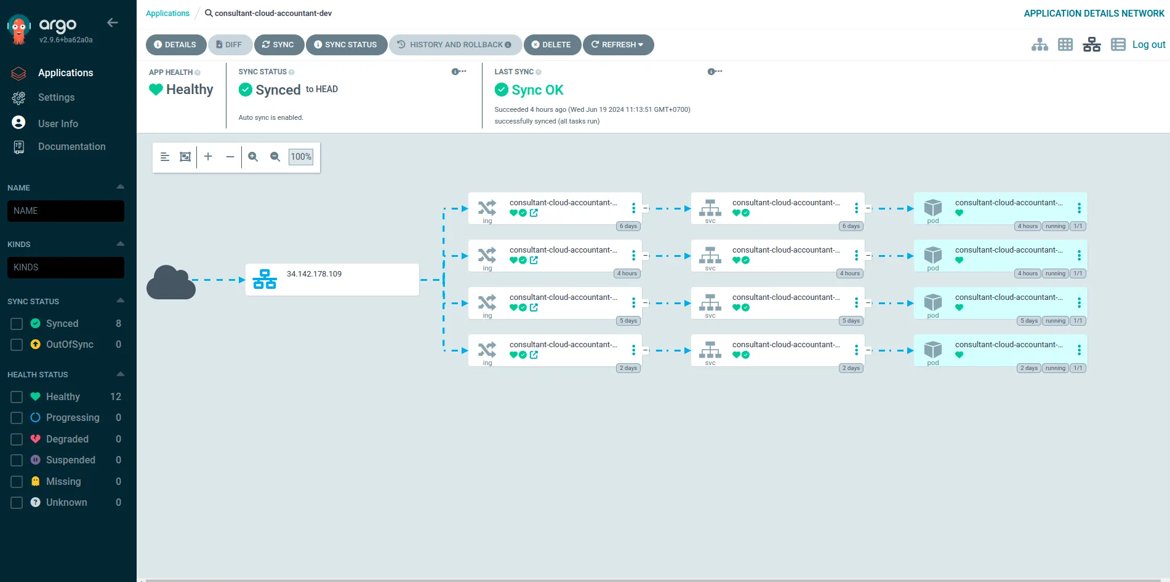Click the zoom out magnifier icon

coord(275,157)
